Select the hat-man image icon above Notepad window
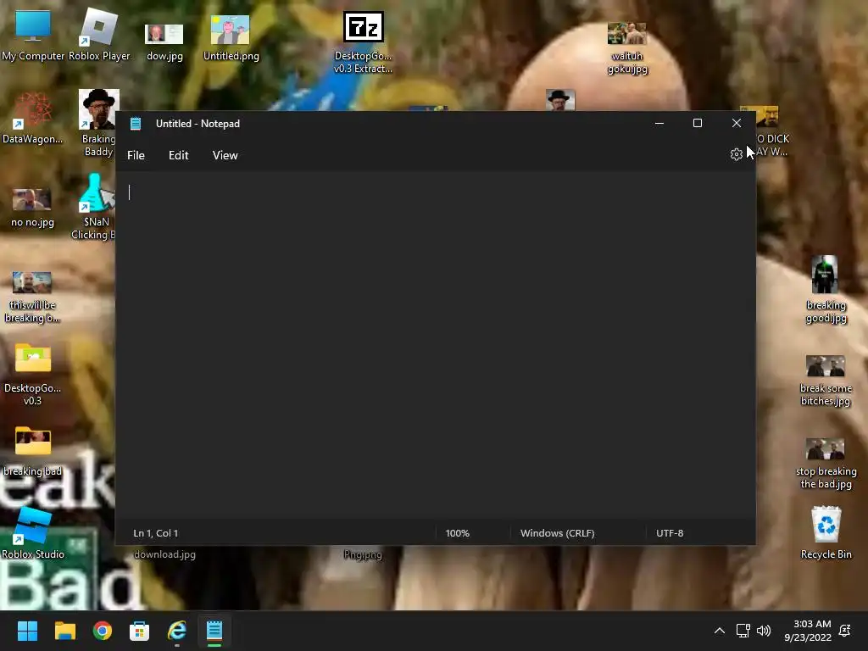Screen dimensions: 868x651 (x=559, y=100)
